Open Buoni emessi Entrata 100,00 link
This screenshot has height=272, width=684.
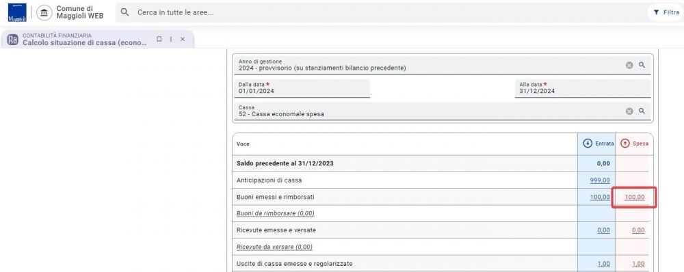point(600,197)
